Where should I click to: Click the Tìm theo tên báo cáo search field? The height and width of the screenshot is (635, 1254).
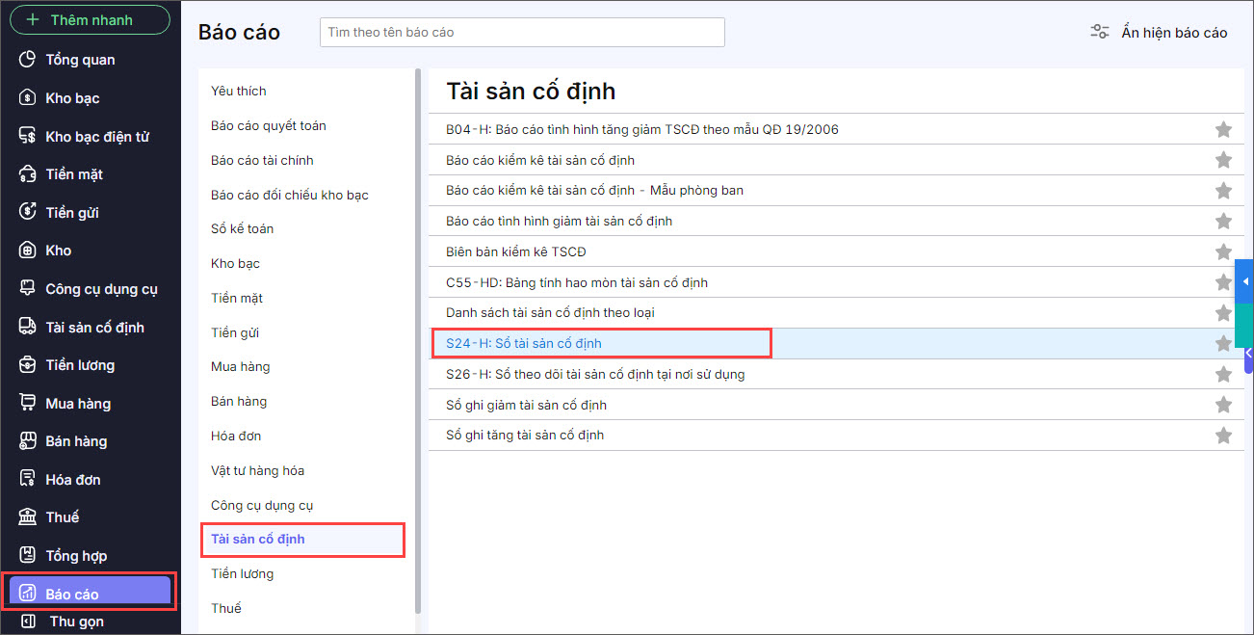522,32
